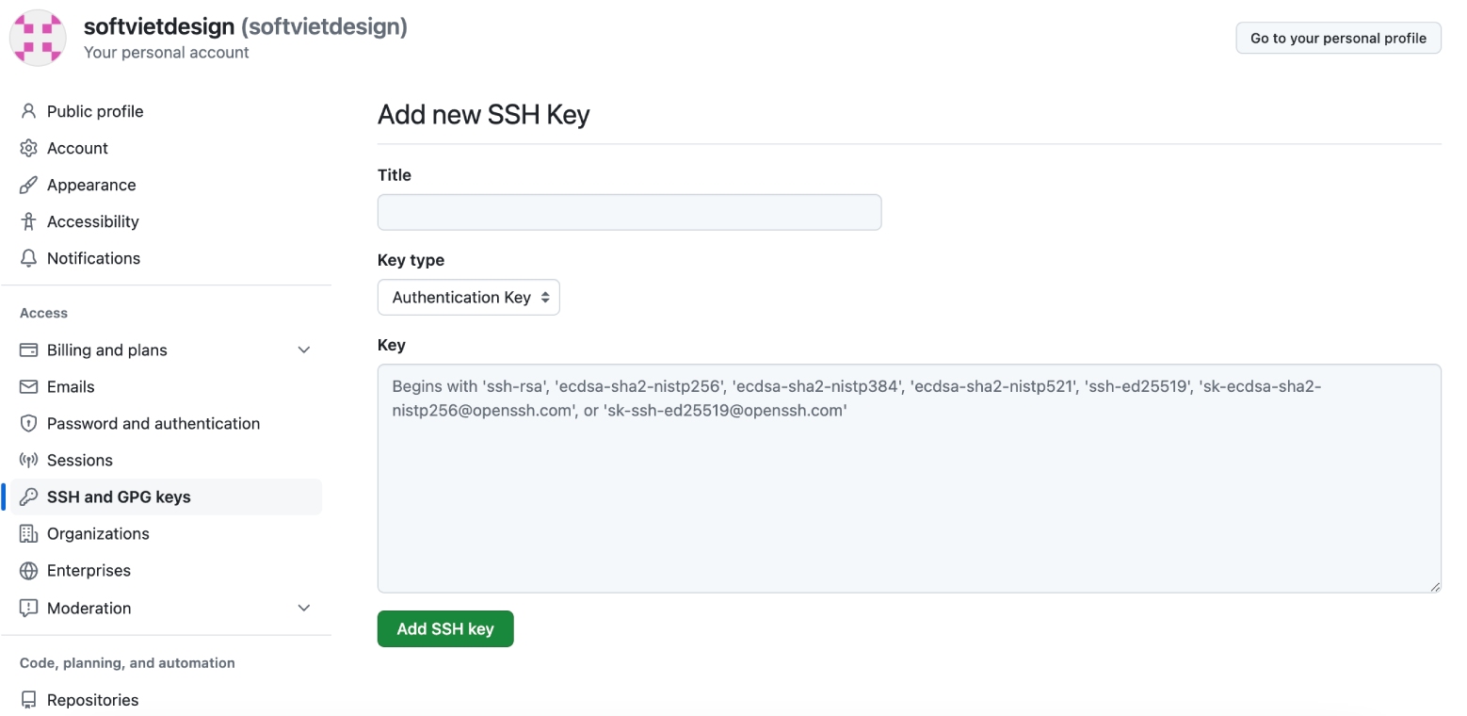The width and height of the screenshot is (1467, 716).
Task: Open Repositories settings in sidebar
Action: pos(92,700)
